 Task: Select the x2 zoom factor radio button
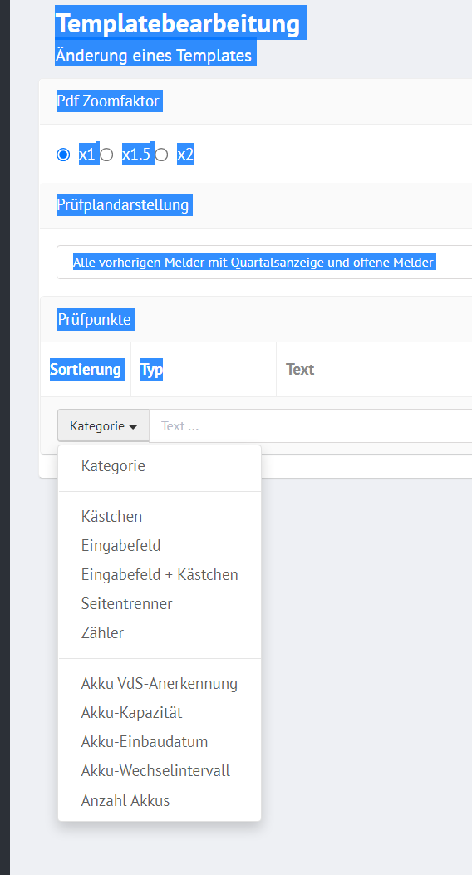[x=161, y=155]
